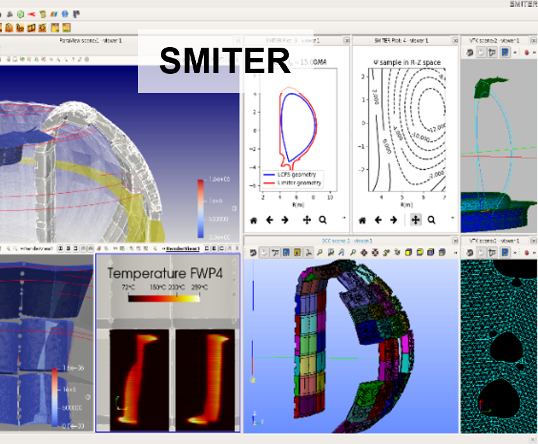
Task: Click the green cube icon in top toolbar
Action: point(20,14)
